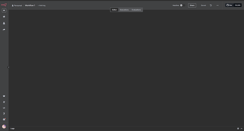Pop out the Logs panel icon
The height and width of the screenshot is (131, 244).
coord(238,129)
